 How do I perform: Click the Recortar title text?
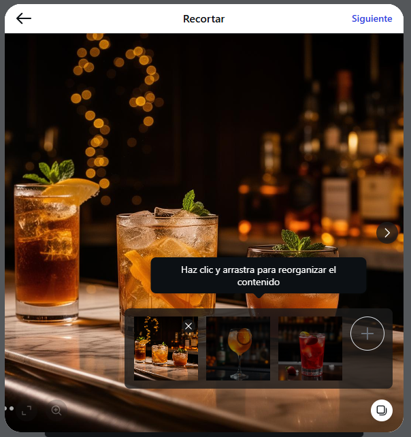[x=203, y=19]
